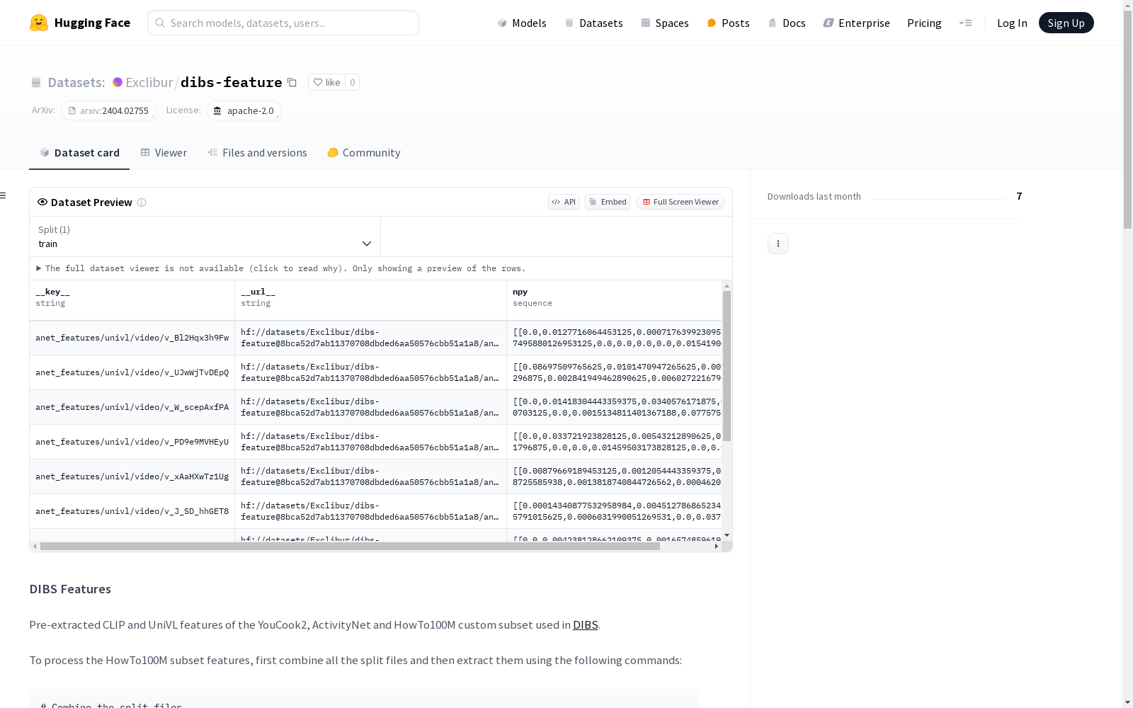Select the apache-2.0 license tag
The width and height of the screenshot is (1133, 708).
pyautogui.click(x=244, y=110)
